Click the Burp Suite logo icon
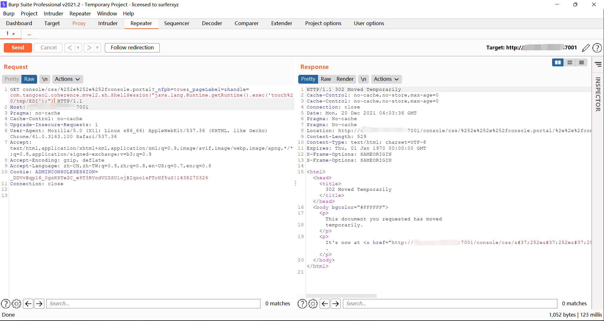 click(x=4, y=4)
